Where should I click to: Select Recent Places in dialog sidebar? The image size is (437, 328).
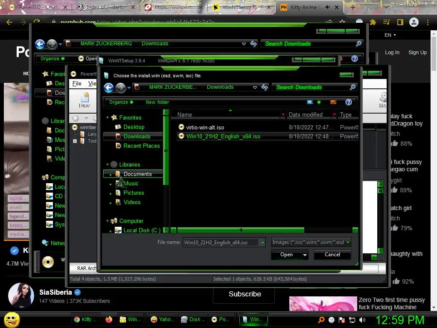pyautogui.click(x=141, y=146)
